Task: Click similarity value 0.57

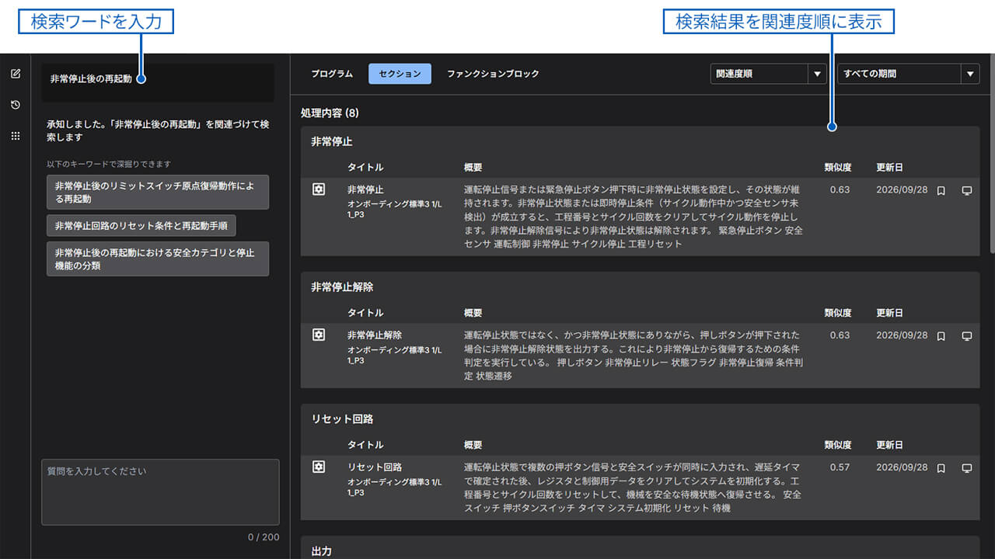Action: (x=840, y=467)
